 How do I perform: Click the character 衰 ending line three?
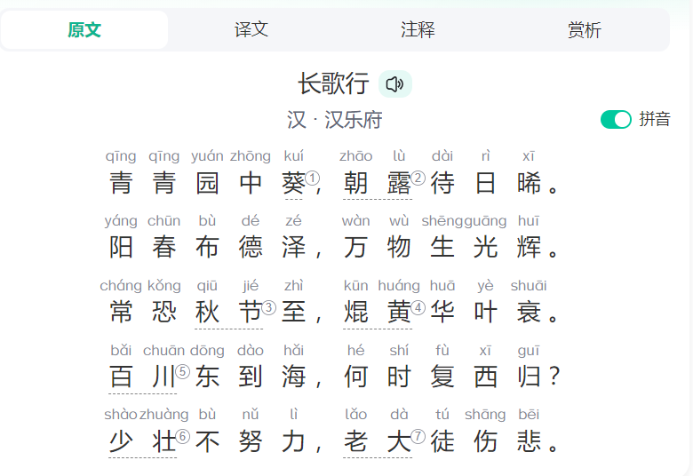tap(529, 312)
